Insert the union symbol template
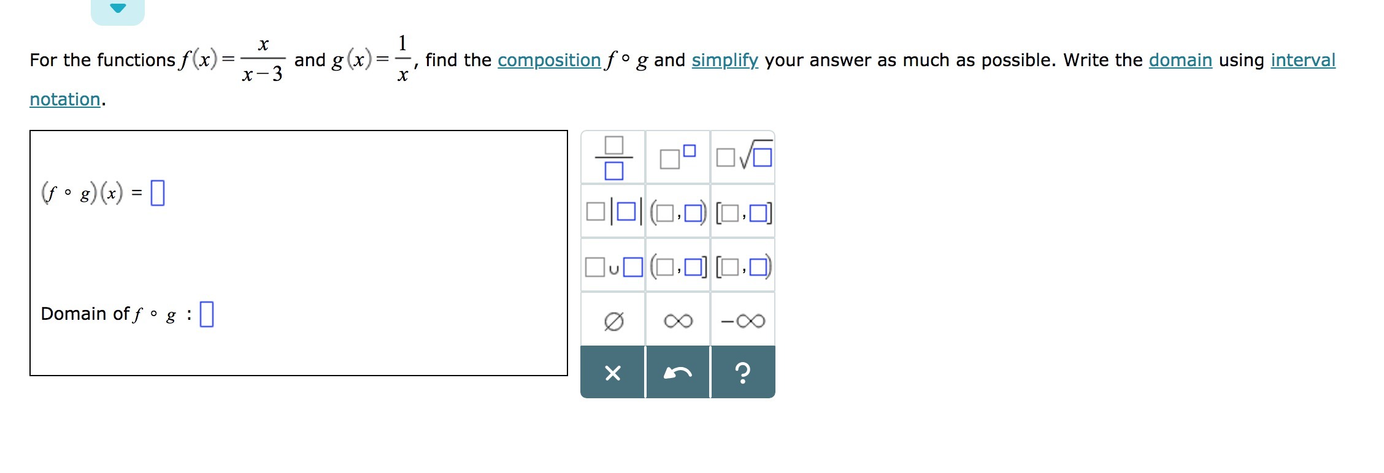 tap(613, 267)
